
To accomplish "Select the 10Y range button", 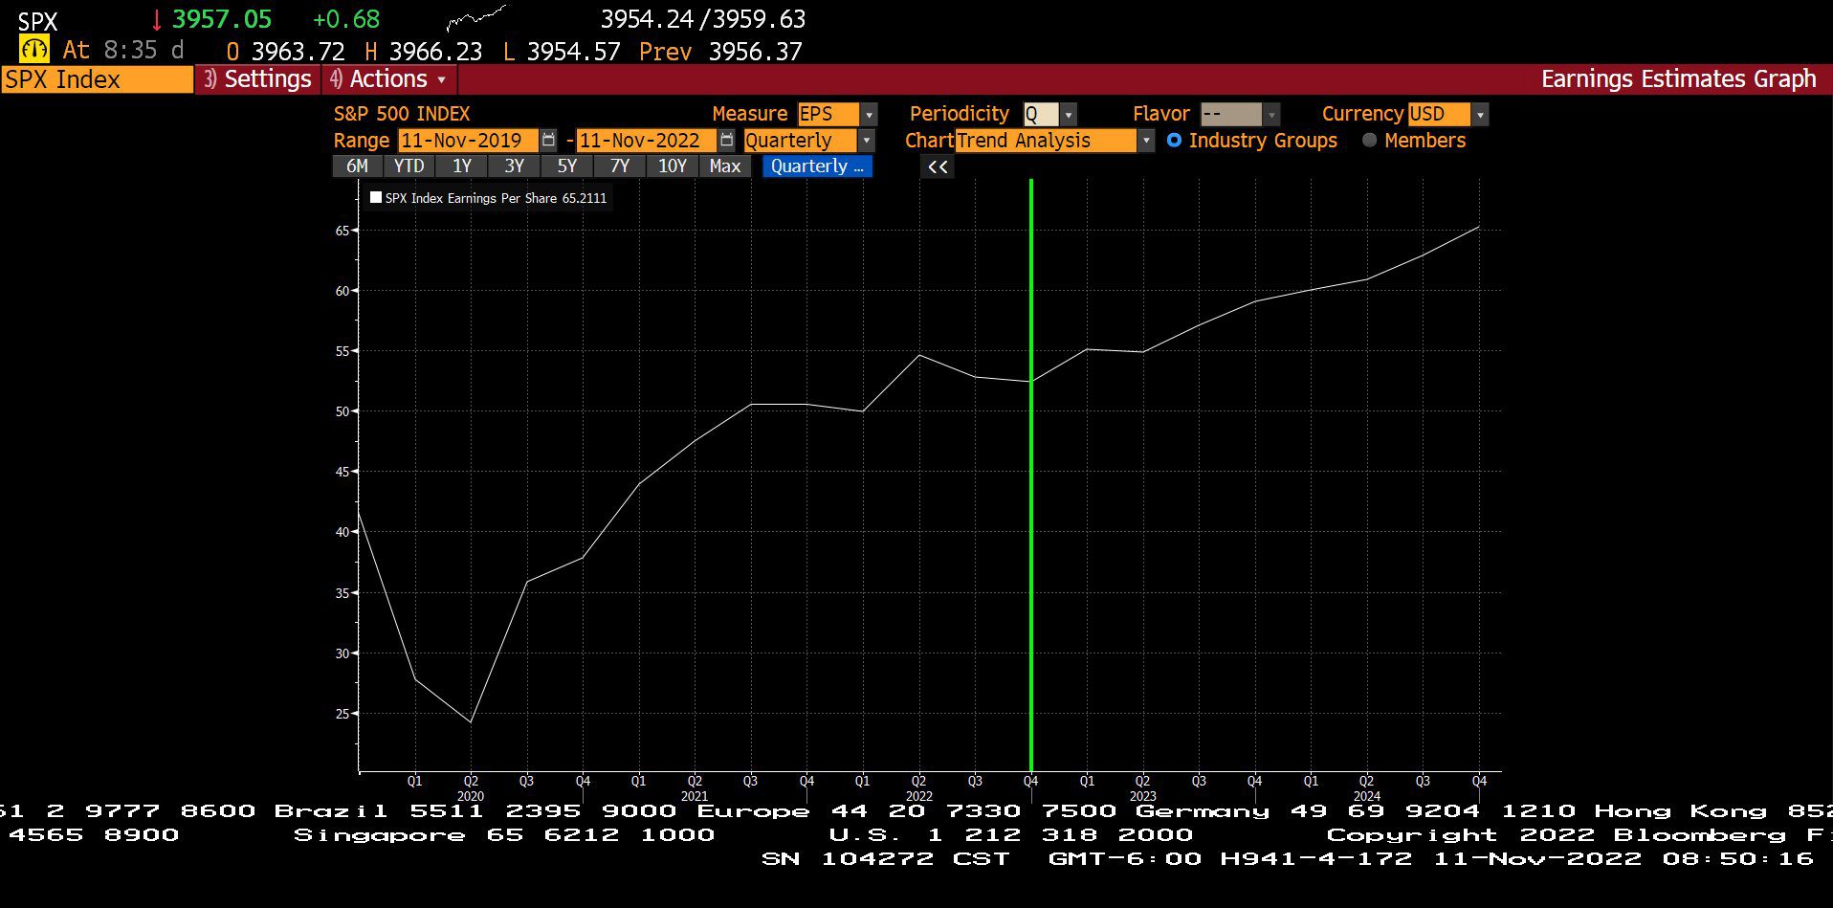I will [673, 166].
